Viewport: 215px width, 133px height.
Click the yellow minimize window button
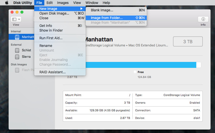tap(17, 12)
